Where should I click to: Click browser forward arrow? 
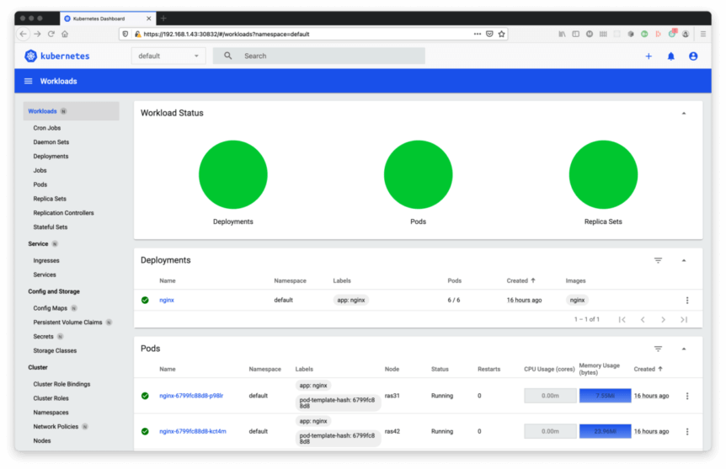click(x=38, y=34)
